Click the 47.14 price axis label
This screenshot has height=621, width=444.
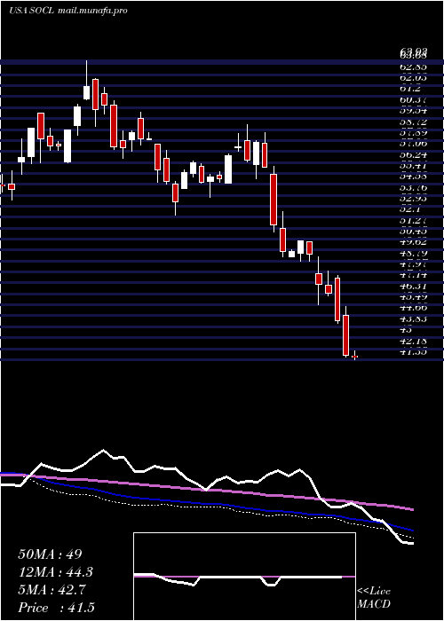[x=413, y=276]
